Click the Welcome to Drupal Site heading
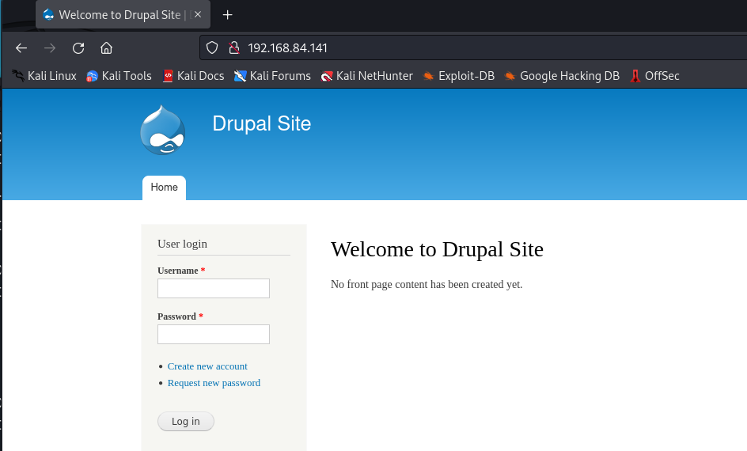The height and width of the screenshot is (451, 747). [x=437, y=249]
